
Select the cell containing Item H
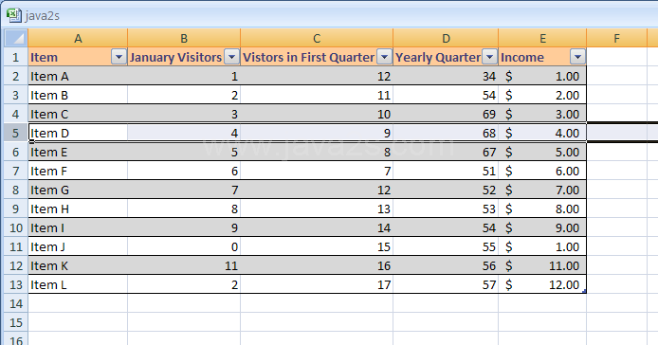pos(78,209)
